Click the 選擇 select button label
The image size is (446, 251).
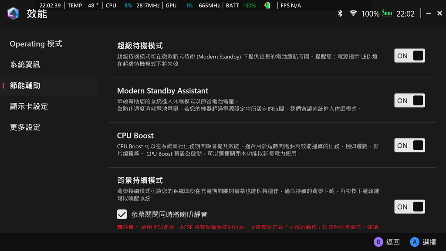pyautogui.click(x=429, y=242)
